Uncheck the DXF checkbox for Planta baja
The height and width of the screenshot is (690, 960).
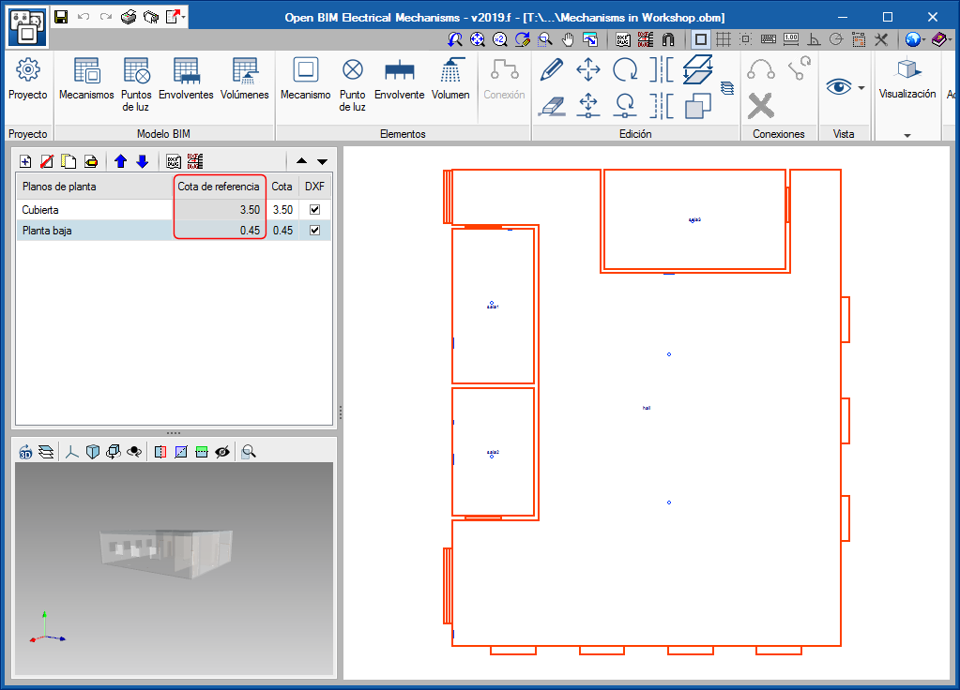(x=314, y=230)
